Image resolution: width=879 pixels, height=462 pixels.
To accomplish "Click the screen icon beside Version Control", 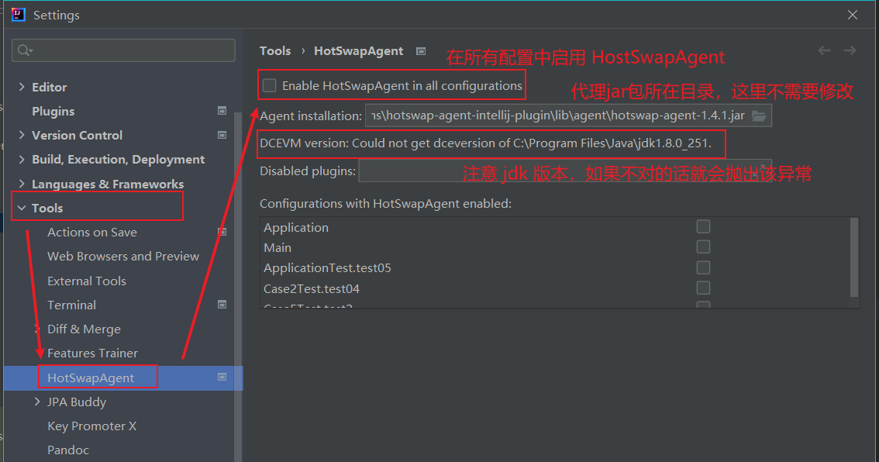I will (x=222, y=135).
